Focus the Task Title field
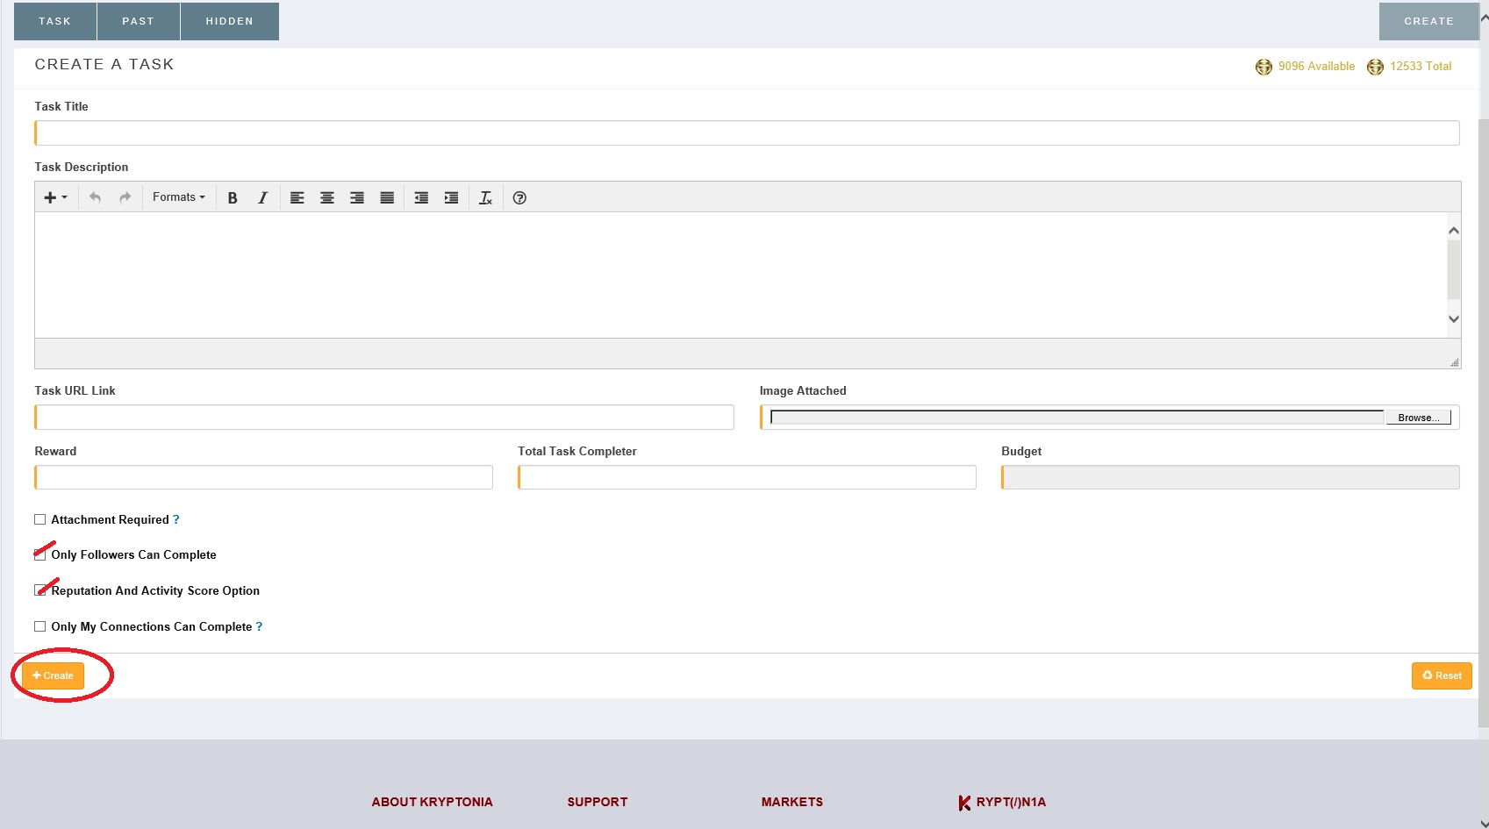 [x=747, y=133]
